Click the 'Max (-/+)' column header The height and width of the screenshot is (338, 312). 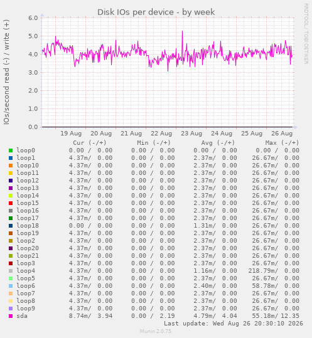pyautogui.click(x=282, y=143)
